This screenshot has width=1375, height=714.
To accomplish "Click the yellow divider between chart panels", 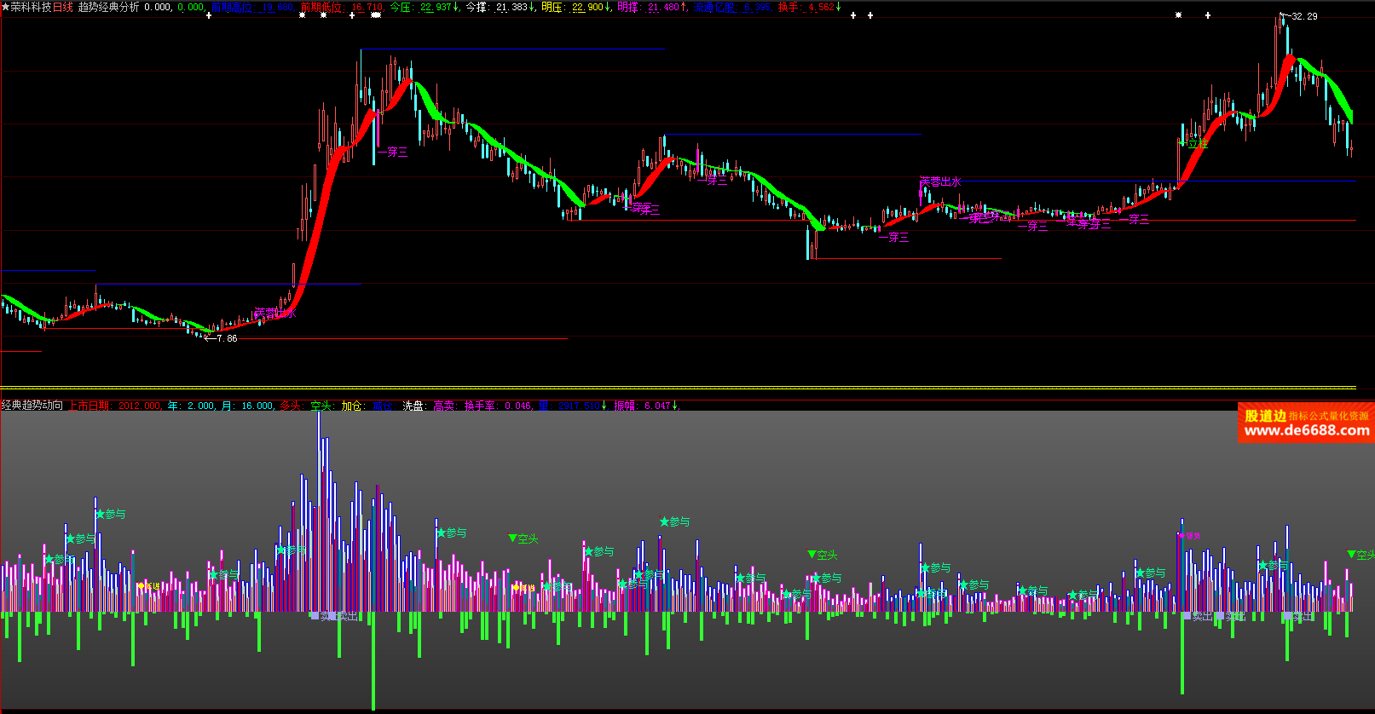I will (x=682, y=389).
